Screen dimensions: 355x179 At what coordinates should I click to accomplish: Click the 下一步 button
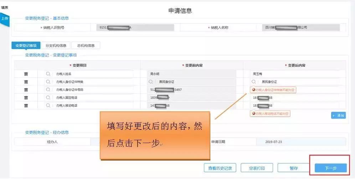tap(331, 168)
